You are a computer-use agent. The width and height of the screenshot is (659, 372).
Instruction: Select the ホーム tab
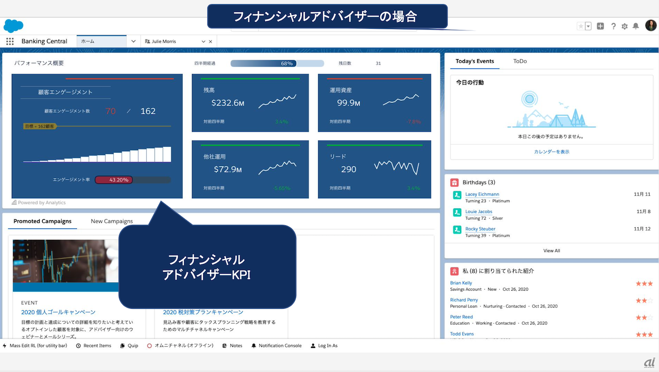pos(101,41)
